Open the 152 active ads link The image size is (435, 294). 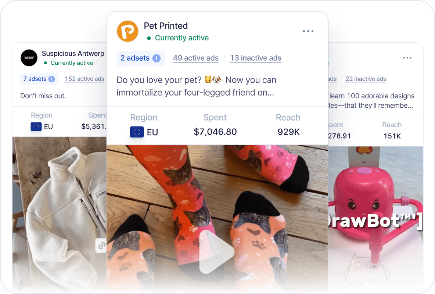pos(85,79)
